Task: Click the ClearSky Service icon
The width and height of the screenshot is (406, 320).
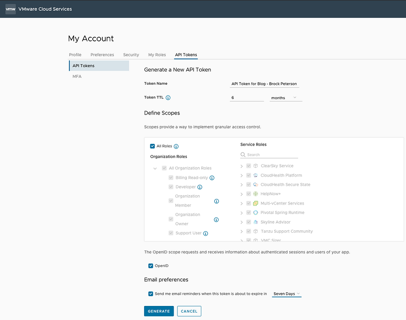Action: click(x=256, y=166)
